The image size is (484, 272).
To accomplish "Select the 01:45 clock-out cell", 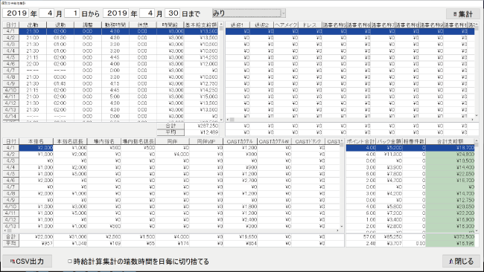I will pos(60,83).
